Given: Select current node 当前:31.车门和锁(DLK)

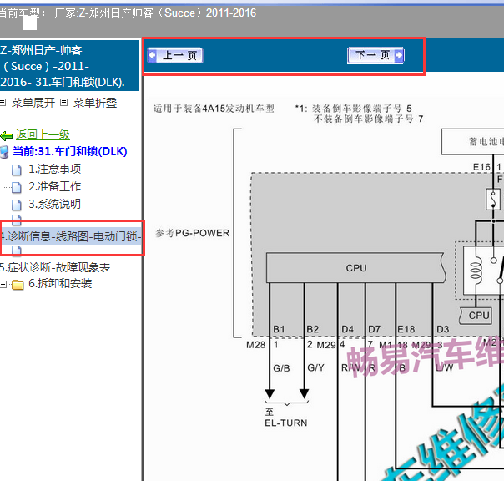Looking at the screenshot, I should coord(70,151).
